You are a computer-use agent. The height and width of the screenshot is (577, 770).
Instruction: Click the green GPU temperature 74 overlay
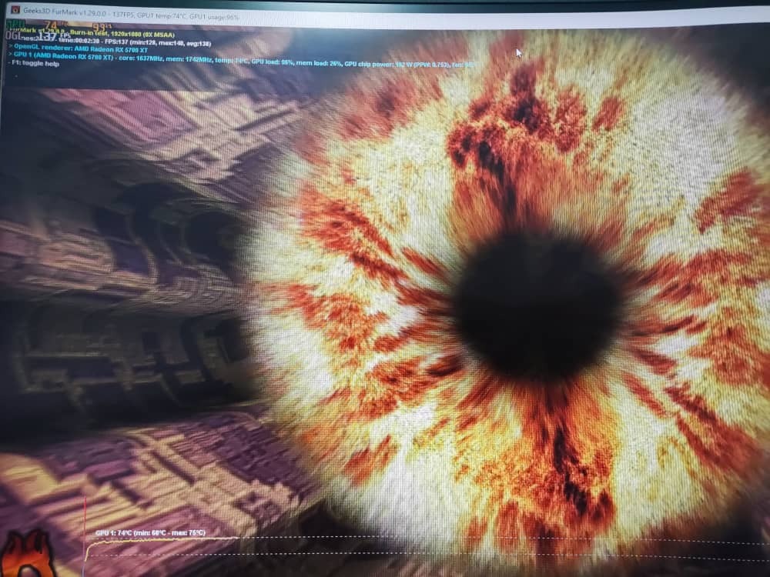coord(52,25)
